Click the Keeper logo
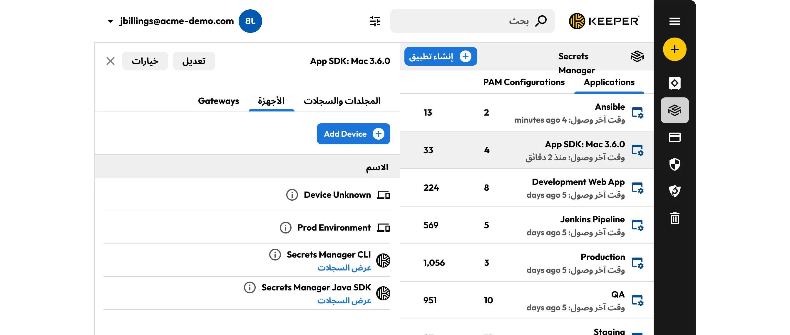Viewport: 790px width, 335px height. pyautogui.click(x=604, y=21)
